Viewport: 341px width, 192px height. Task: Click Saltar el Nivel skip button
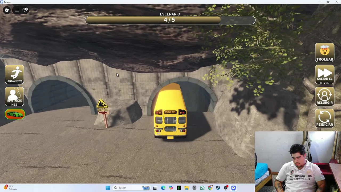(x=324, y=75)
